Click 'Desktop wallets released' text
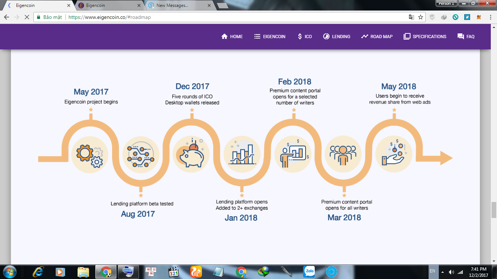This screenshot has height=279, width=497. pyautogui.click(x=192, y=102)
